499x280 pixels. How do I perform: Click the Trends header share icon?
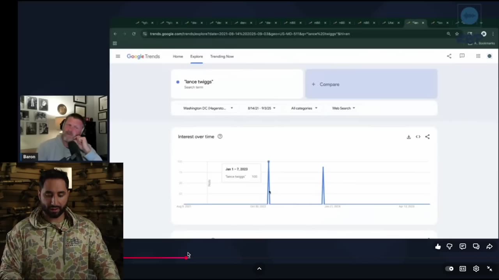449,56
